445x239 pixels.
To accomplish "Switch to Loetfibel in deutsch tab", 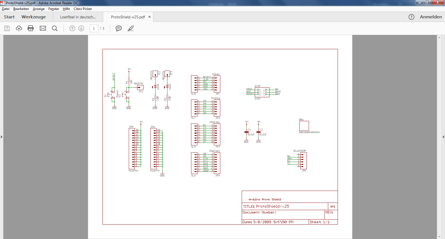I will 78,17.
